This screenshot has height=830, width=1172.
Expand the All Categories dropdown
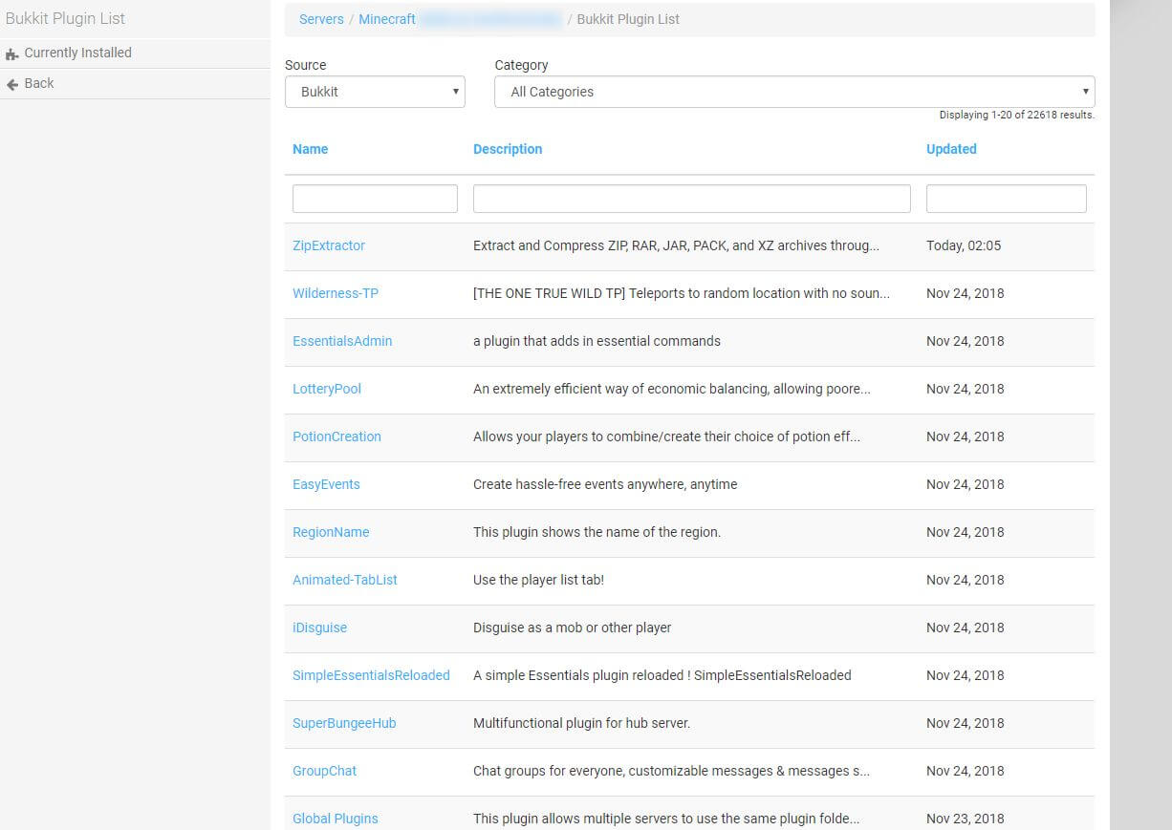[x=793, y=92]
